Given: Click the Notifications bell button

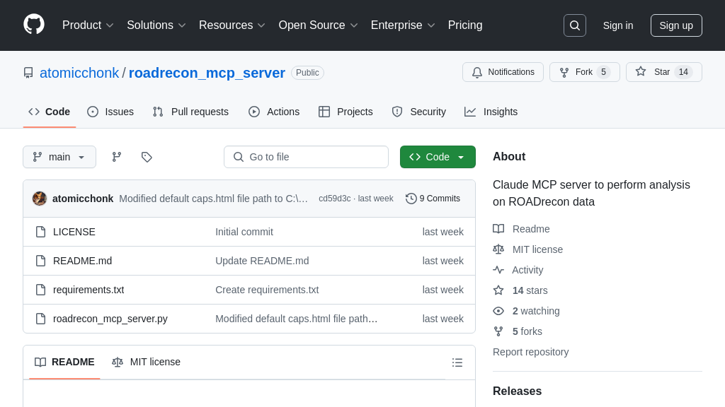Looking at the screenshot, I should pos(503,72).
